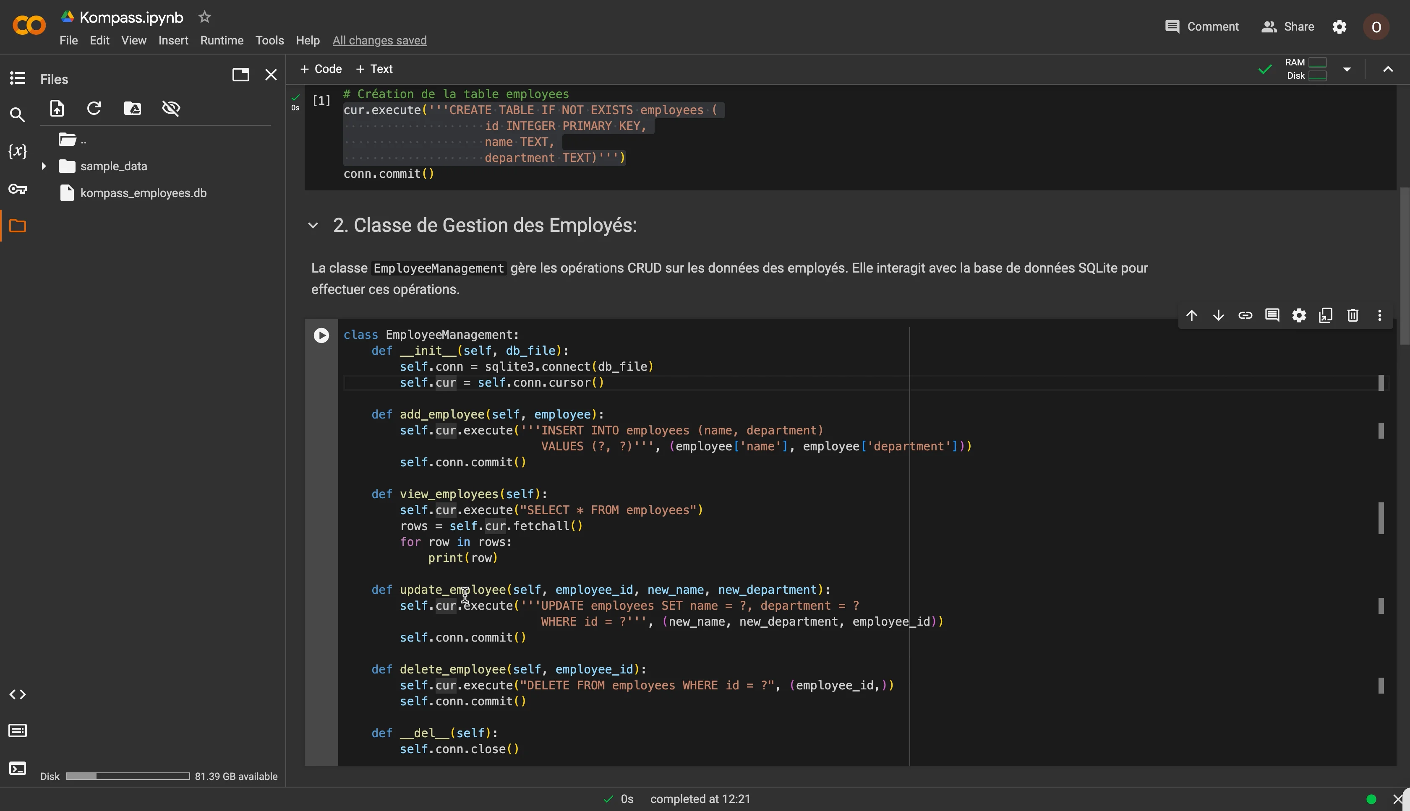Collapse section 2 Classe de Gestion
This screenshot has height=811, width=1410.
coord(313,225)
